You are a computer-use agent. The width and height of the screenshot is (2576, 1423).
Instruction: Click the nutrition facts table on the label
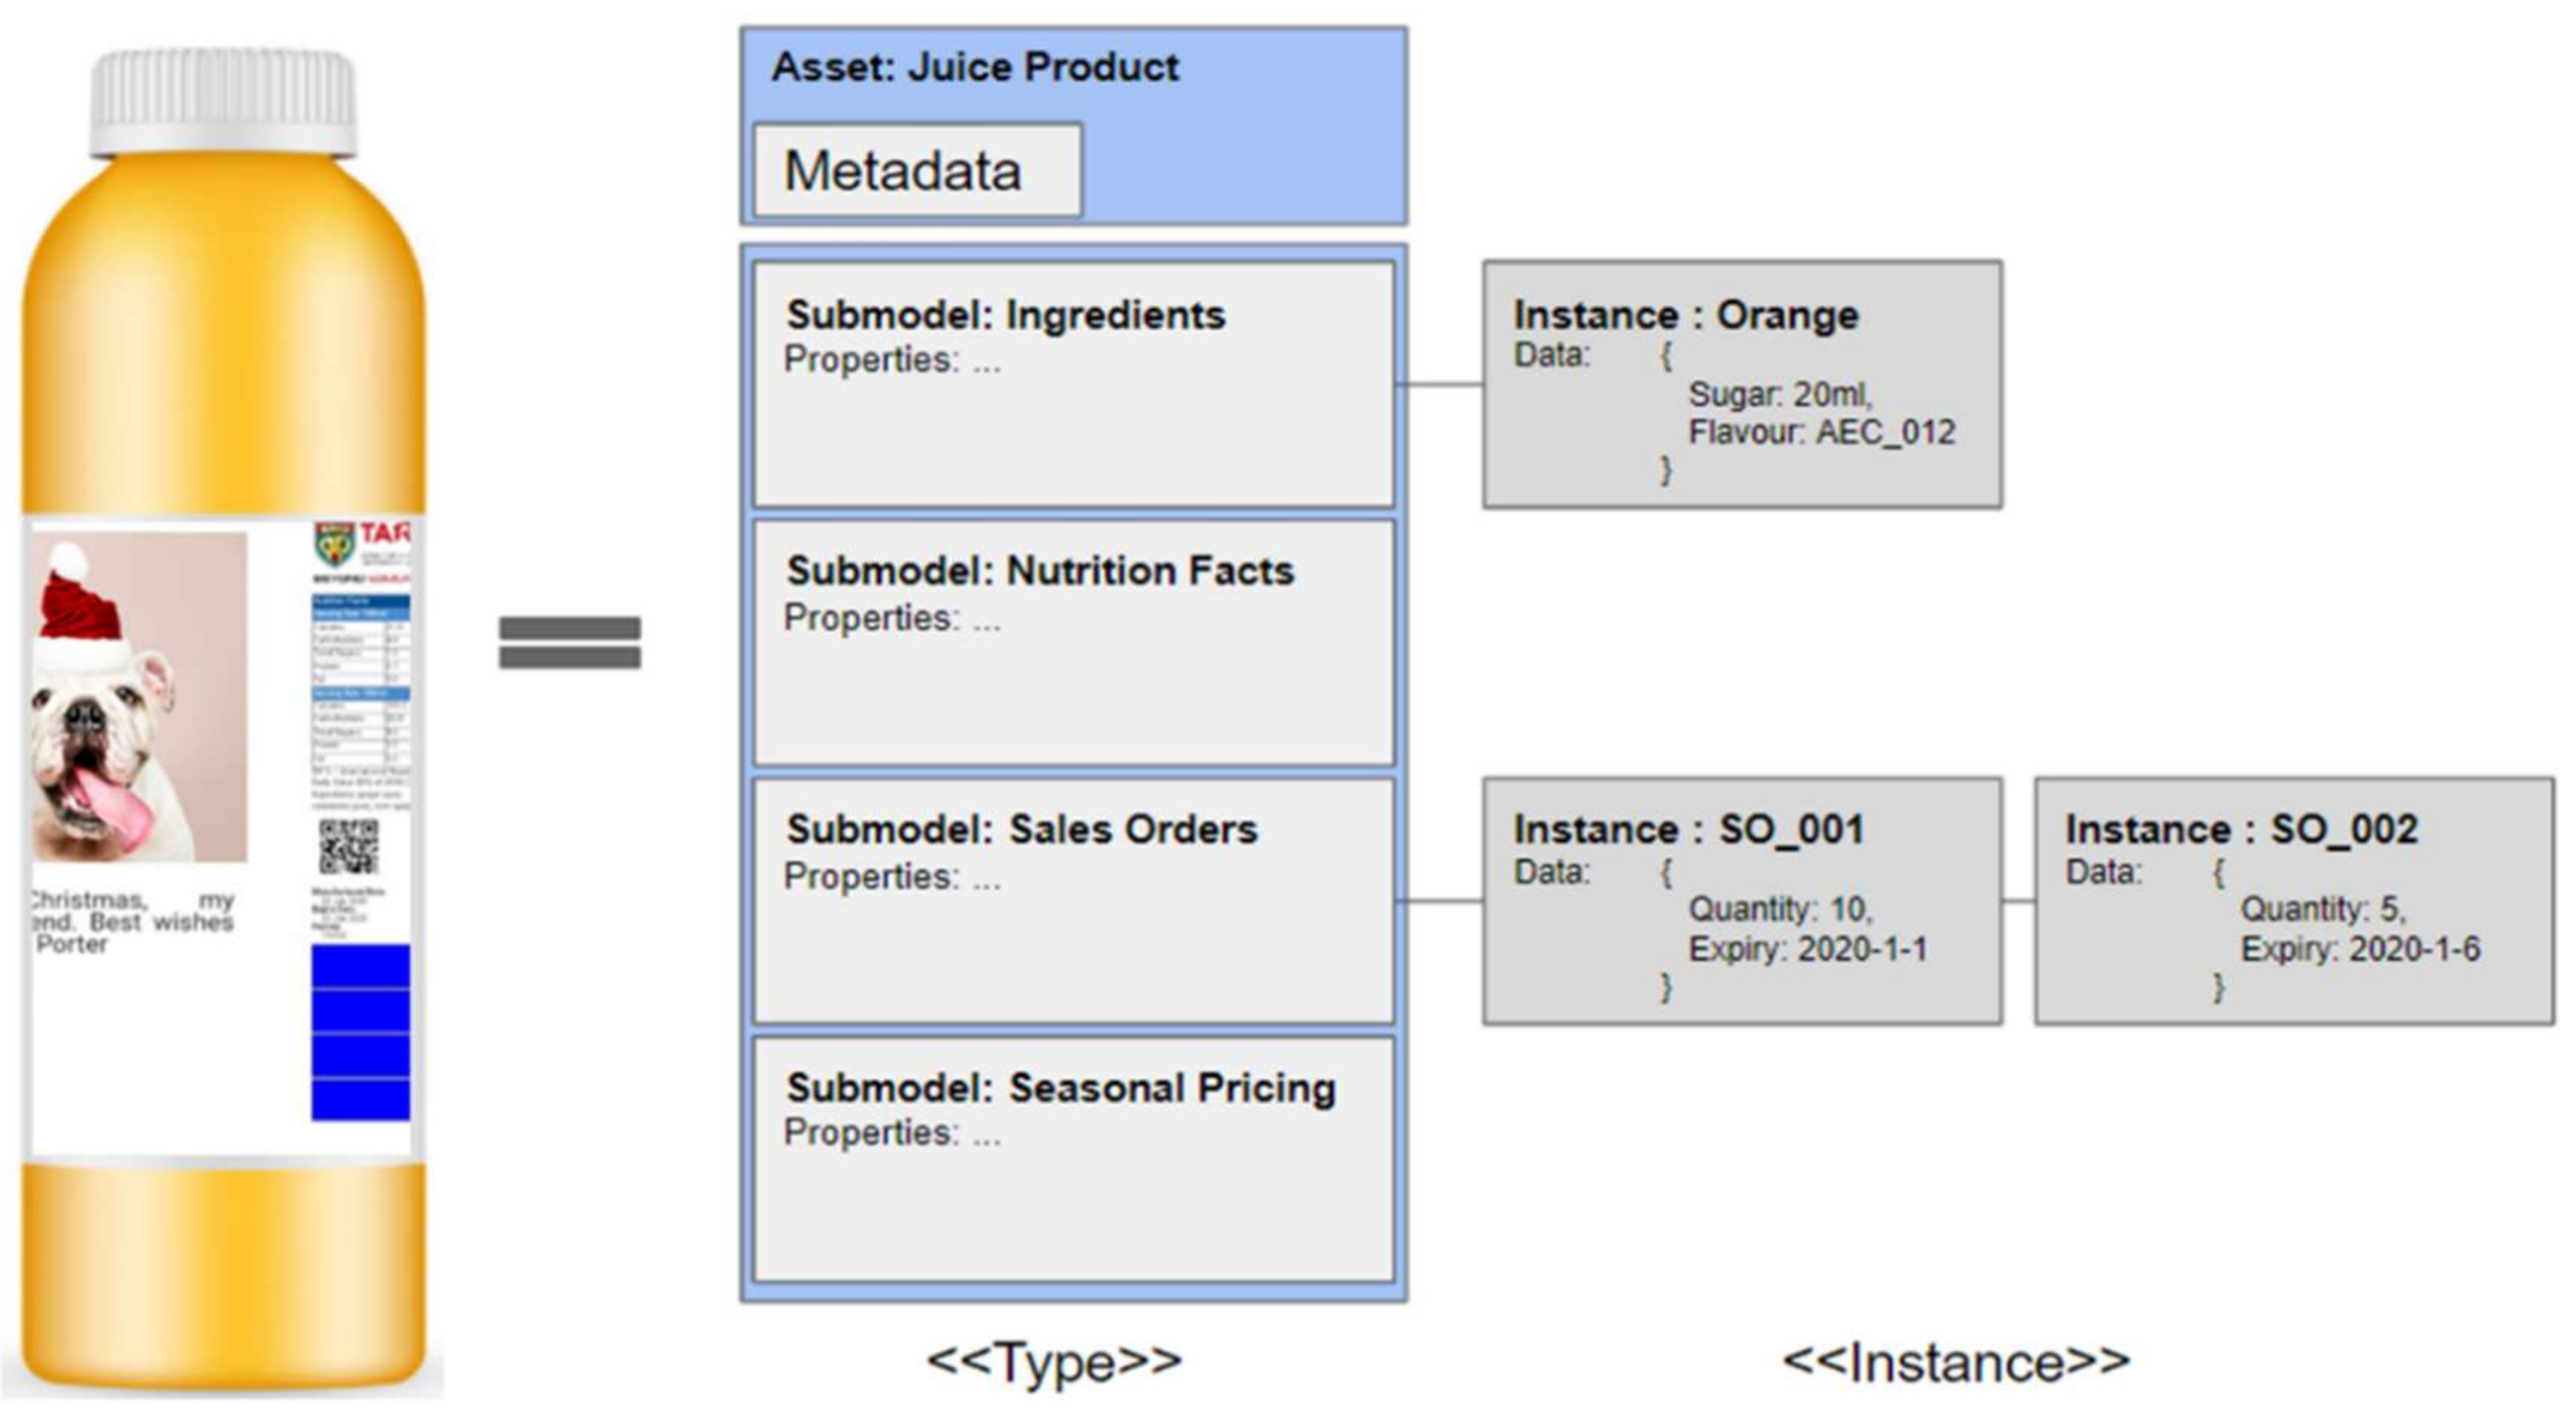(x=360, y=700)
